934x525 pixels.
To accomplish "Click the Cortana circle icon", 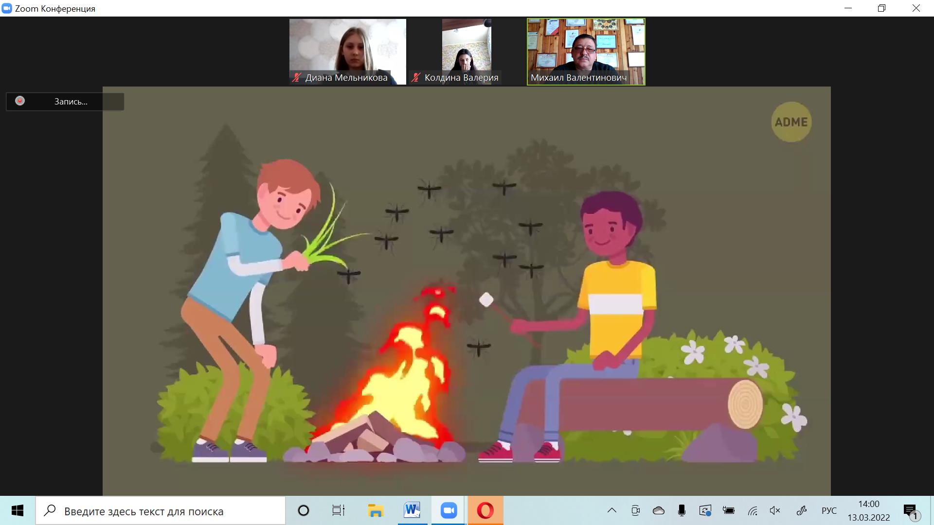I will [303, 510].
